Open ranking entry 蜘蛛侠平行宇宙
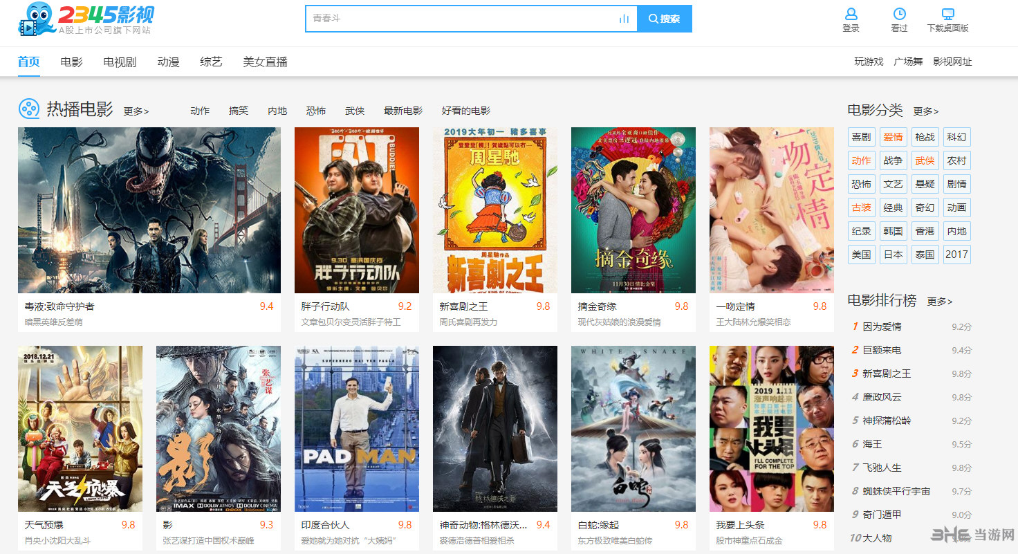 tap(896, 491)
